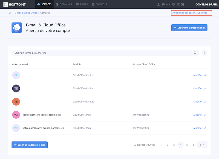Focus the search term input field
This screenshot has width=219, height=159.
[x=105, y=53]
